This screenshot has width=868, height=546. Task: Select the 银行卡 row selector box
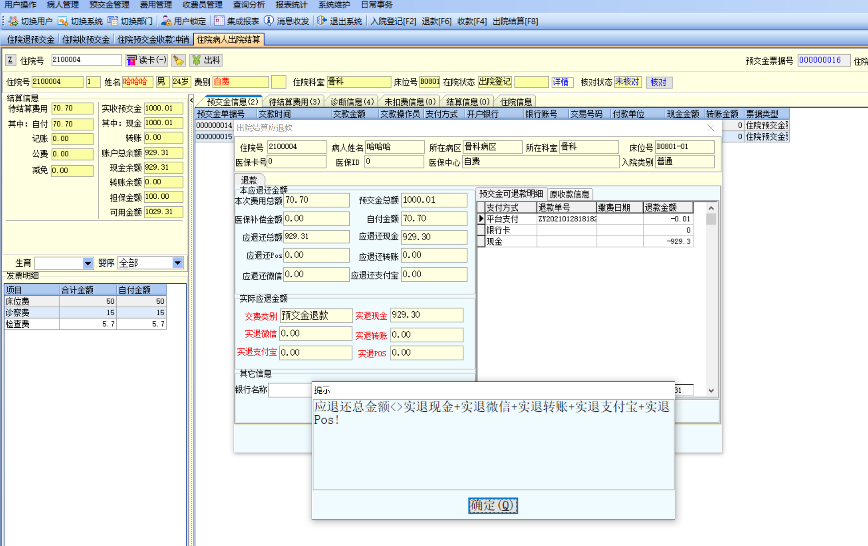click(481, 230)
